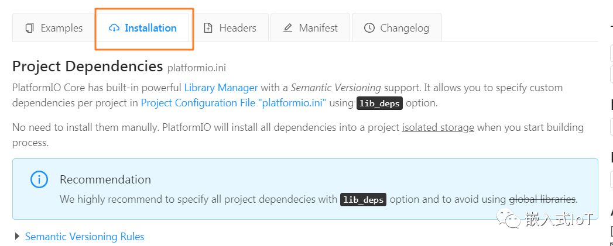613x246 pixels.
Task: Click the Headers file icon
Action: click(208, 28)
